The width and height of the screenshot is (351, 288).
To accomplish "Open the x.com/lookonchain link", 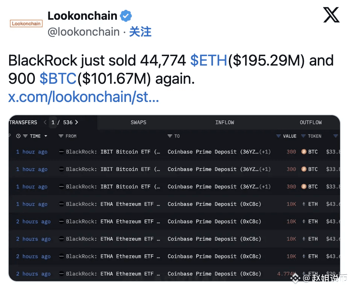I will pos(84,97).
